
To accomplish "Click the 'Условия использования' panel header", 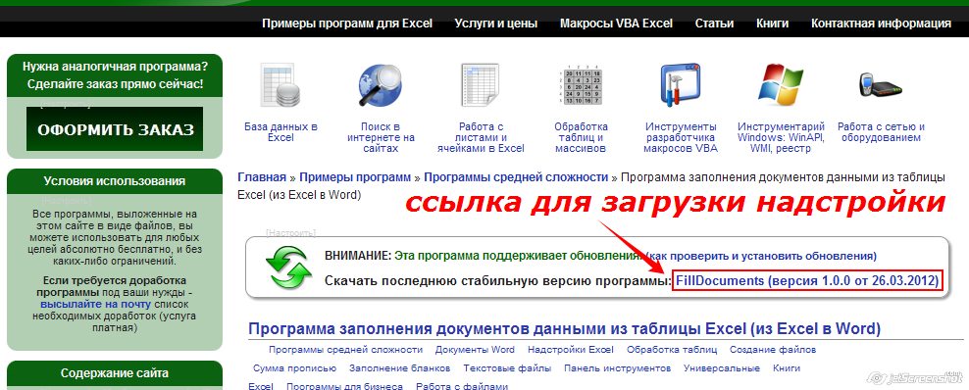I will [x=115, y=181].
